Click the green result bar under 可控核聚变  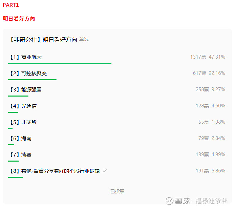(x=32, y=80)
